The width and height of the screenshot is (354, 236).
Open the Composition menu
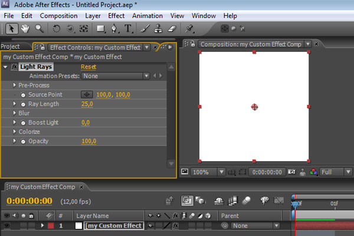click(x=58, y=16)
